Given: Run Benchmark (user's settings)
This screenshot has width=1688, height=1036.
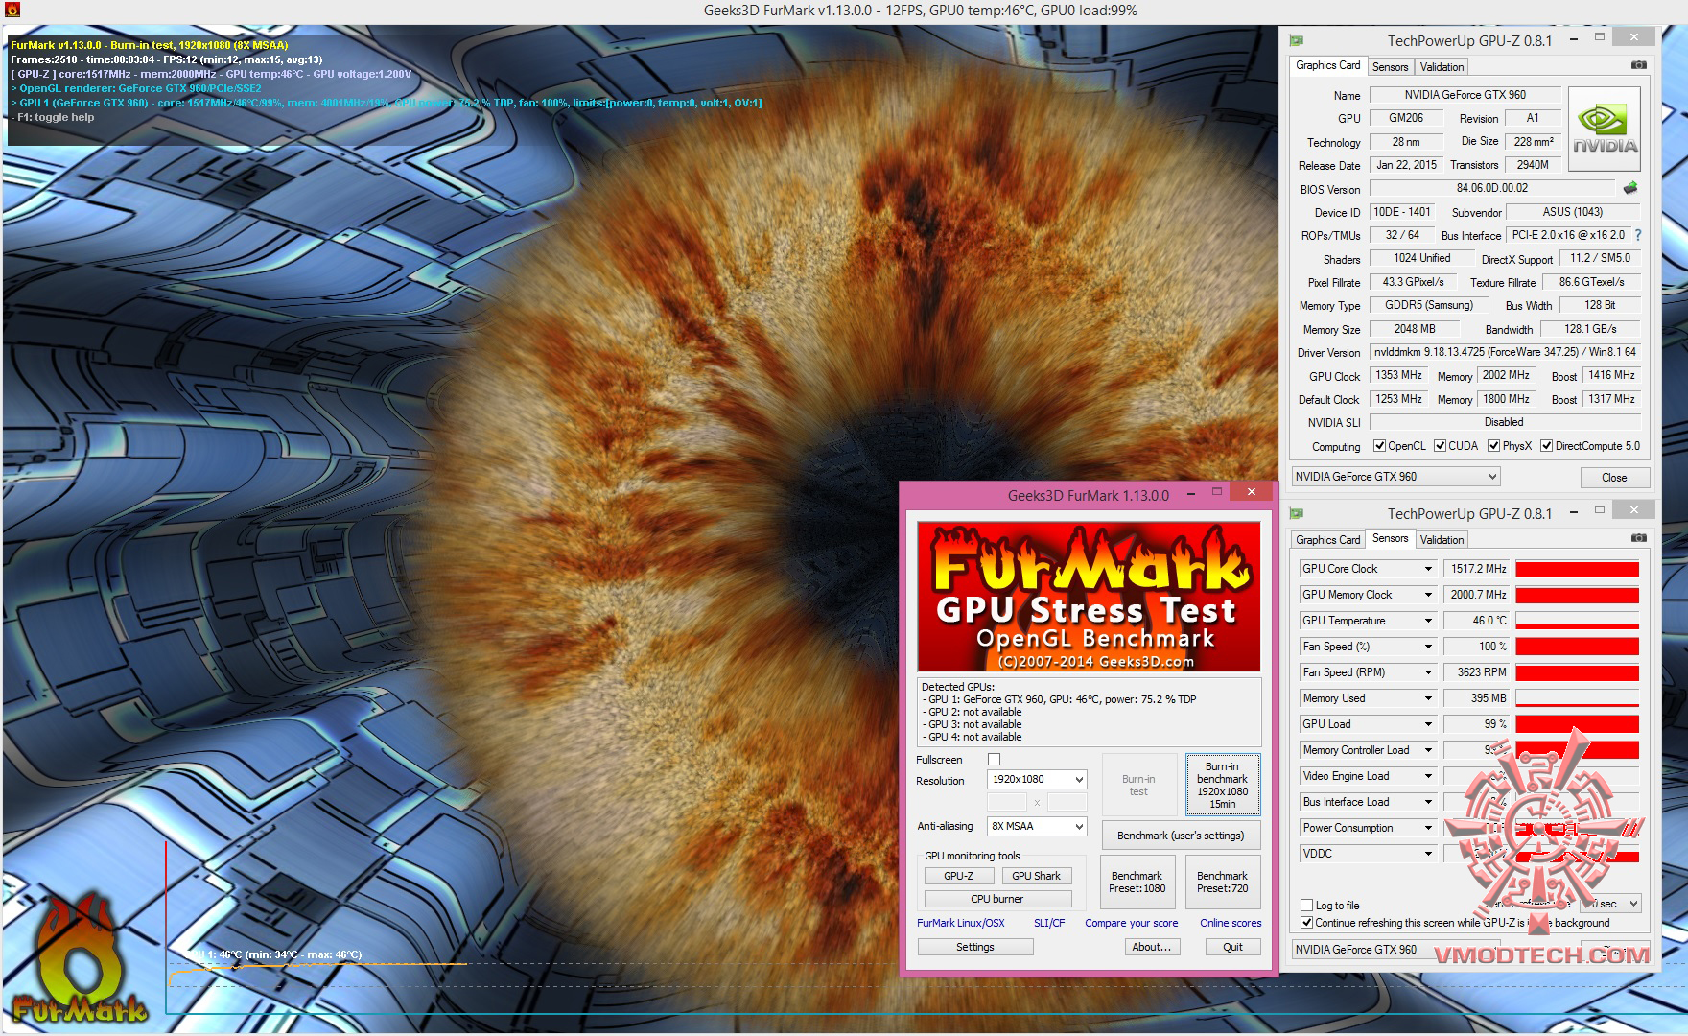Looking at the screenshot, I should 1181,836.
